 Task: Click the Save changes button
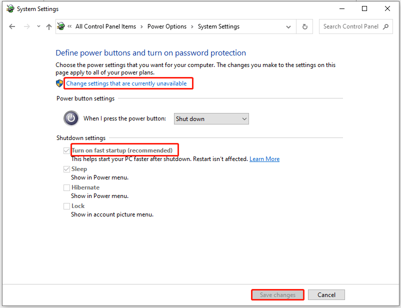(x=277, y=294)
